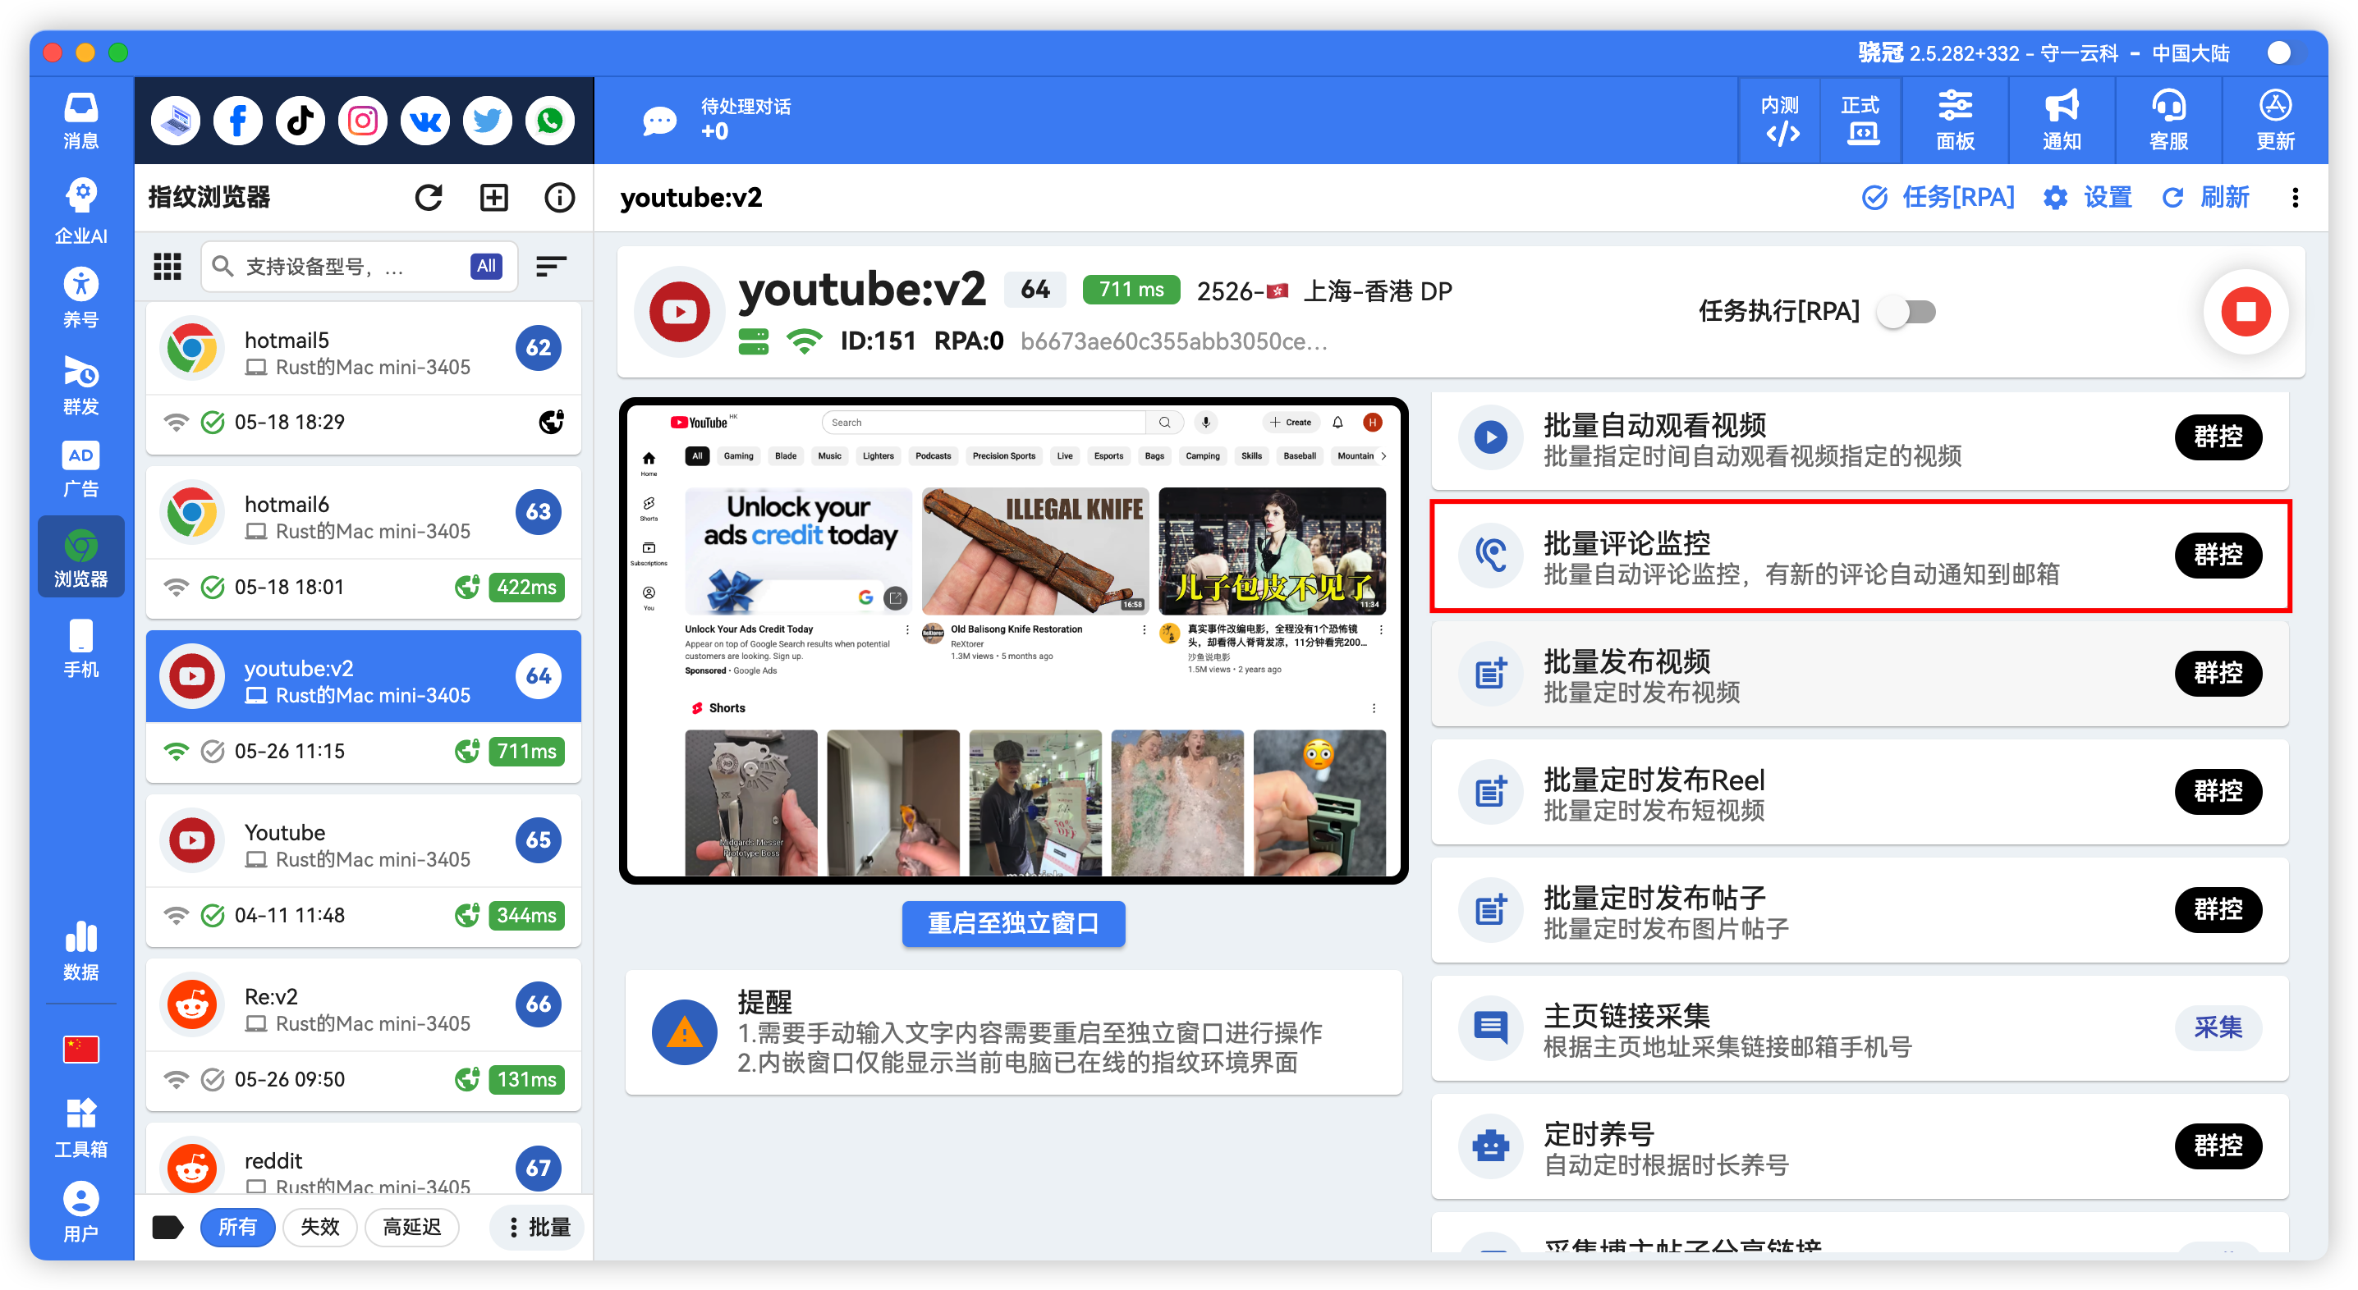Open the sort options beside search
The height and width of the screenshot is (1290, 2358).
click(x=551, y=266)
